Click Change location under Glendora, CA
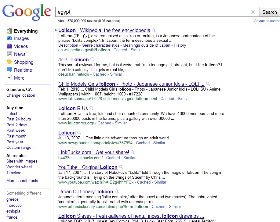This screenshot has height=222, width=280. [x=21, y=95]
